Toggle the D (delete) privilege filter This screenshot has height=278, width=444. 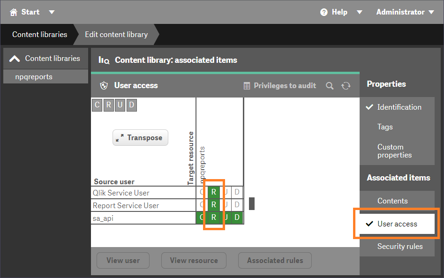point(132,105)
